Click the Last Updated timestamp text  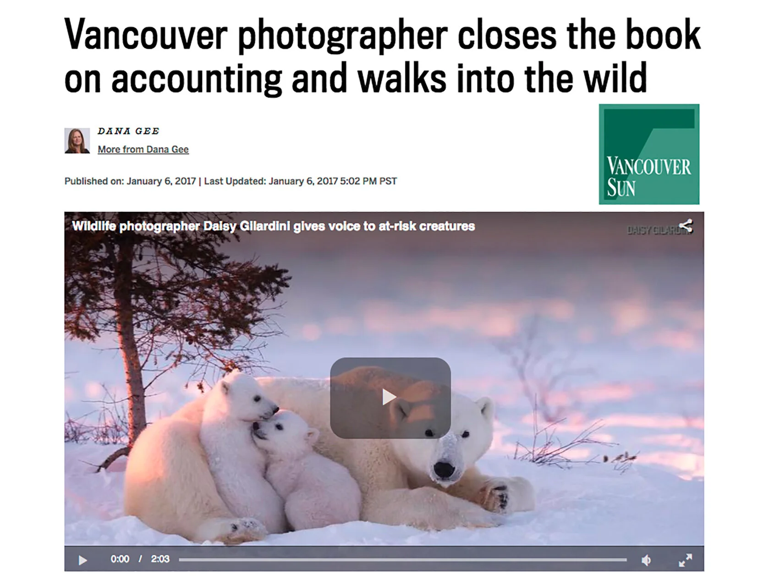coord(301,181)
